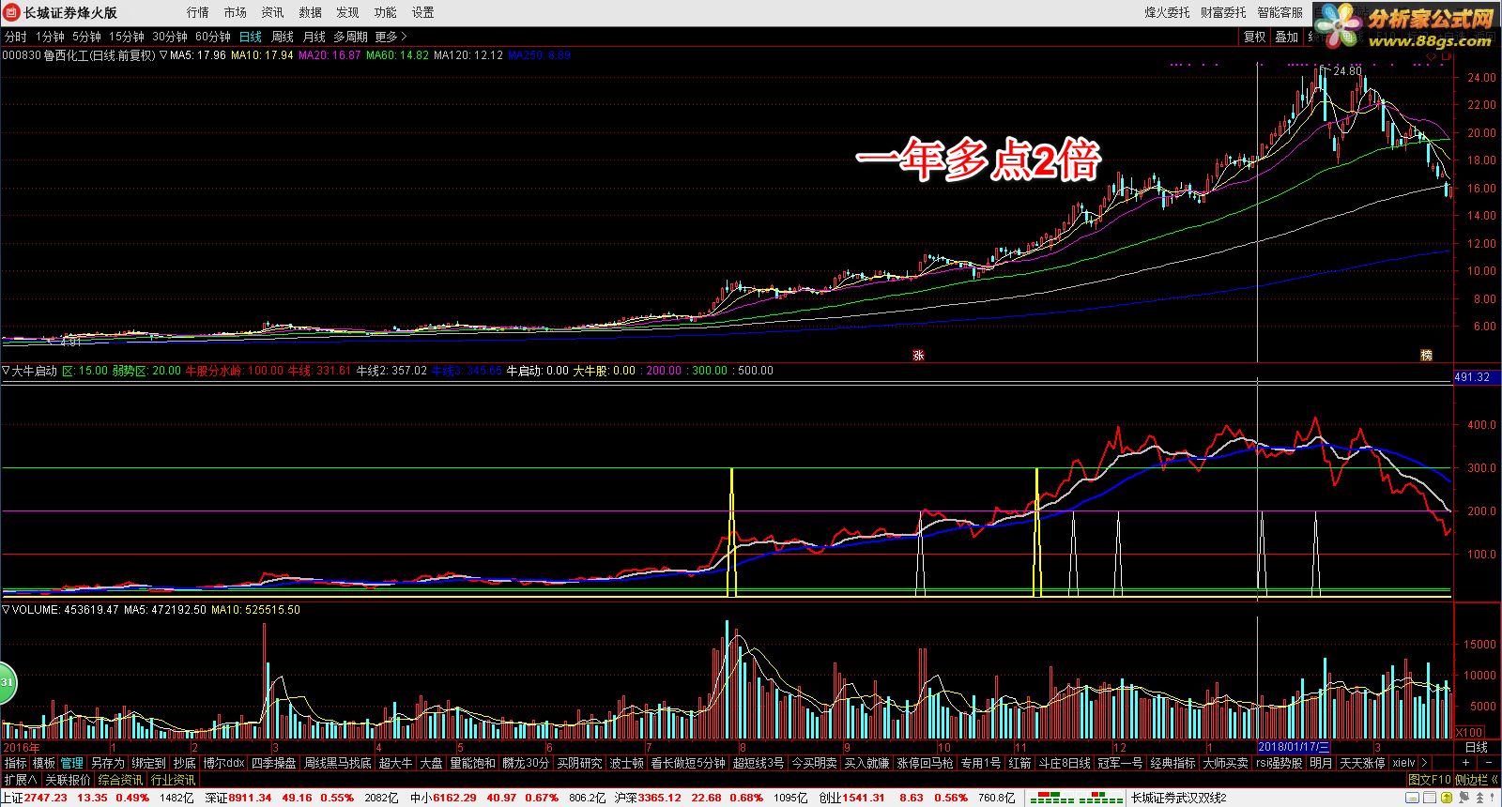
Task: Click the pin icon in the status bar
Action: [1464, 798]
